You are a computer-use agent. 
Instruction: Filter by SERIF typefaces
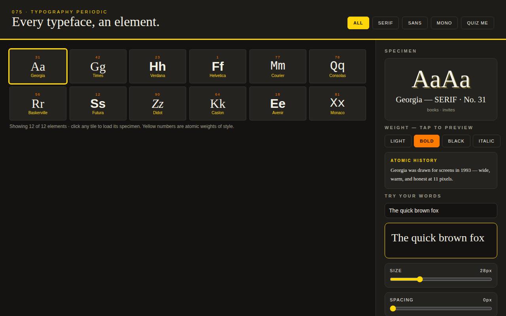[385, 23]
